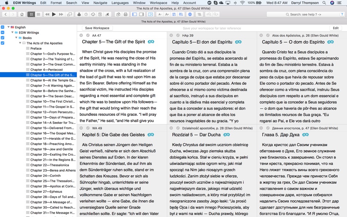Click the cloud download icon
The width and height of the screenshot is (347, 217).
pos(93,14)
